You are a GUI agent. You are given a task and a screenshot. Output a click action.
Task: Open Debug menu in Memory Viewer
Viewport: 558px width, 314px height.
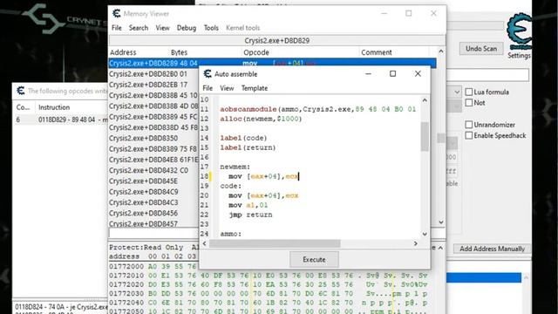187,28
